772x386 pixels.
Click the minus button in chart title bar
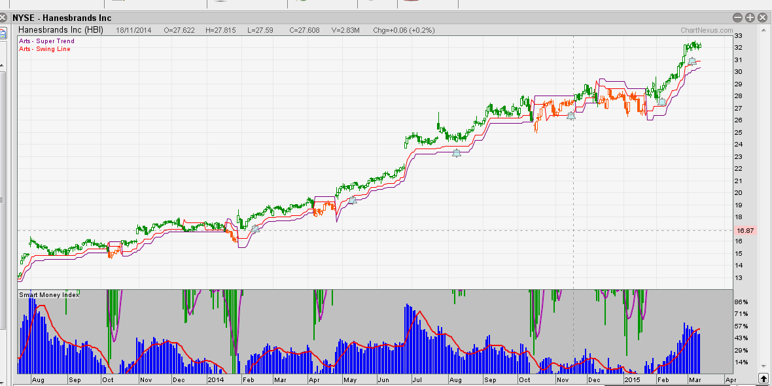[737, 18]
